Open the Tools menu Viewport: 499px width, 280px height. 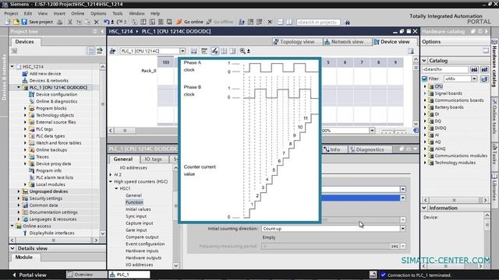click(118, 13)
